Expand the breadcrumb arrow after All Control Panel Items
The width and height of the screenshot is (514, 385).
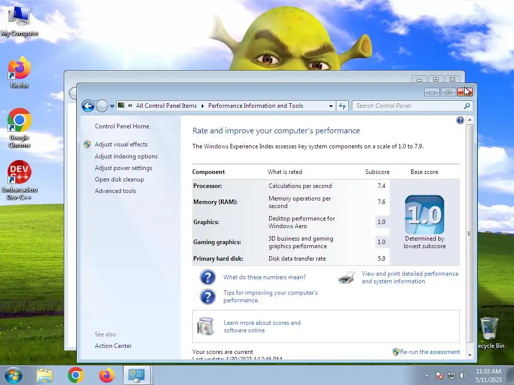click(203, 106)
